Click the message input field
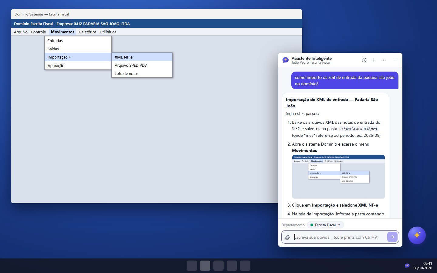This screenshot has height=273, width=437. (x=339, y=237)
